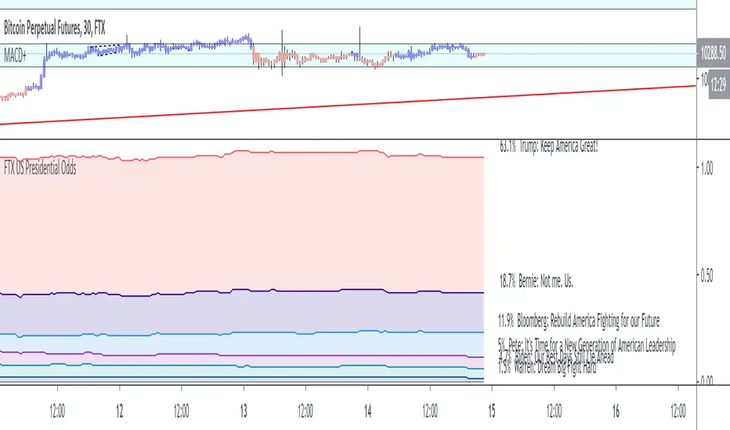Click the Warren: Dream Big Fight Hard label
This screenshot has width=730, height=430.
pyautogui.click(x=547, y=368)
